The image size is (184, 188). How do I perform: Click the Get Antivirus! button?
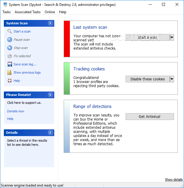150,116
